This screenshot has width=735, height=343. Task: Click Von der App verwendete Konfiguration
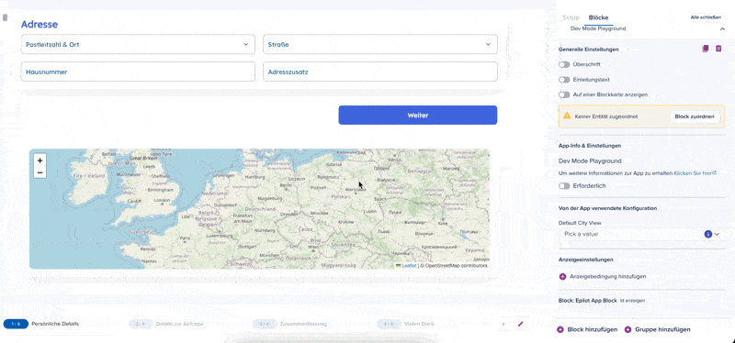607,208
